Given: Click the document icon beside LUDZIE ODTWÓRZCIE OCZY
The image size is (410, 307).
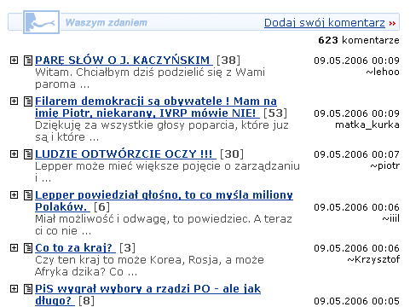Looking at the screenshot, I should point(28,154).
